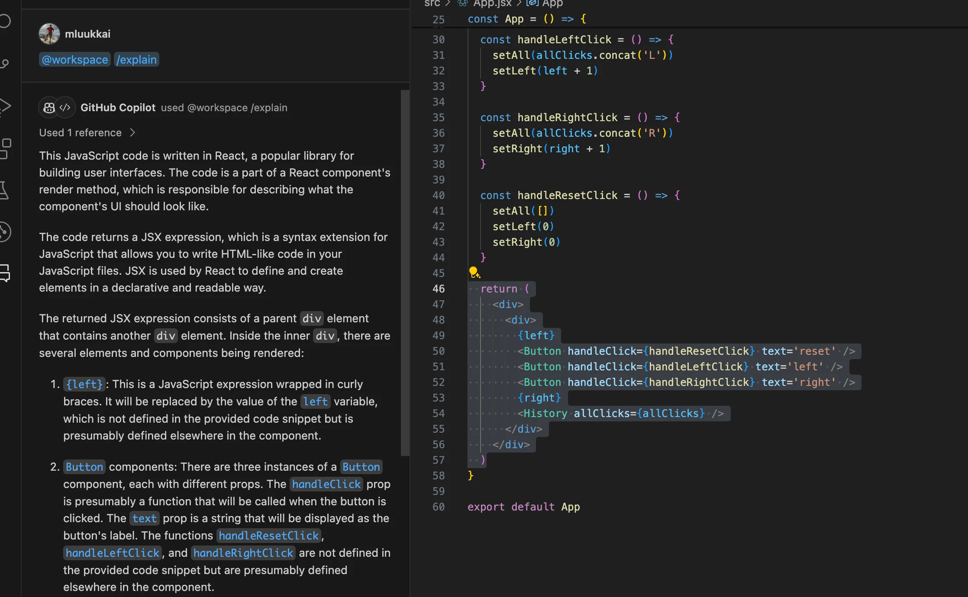
Task: Click the 'handleClick' code link in the explanation
Action: point(326,484)
